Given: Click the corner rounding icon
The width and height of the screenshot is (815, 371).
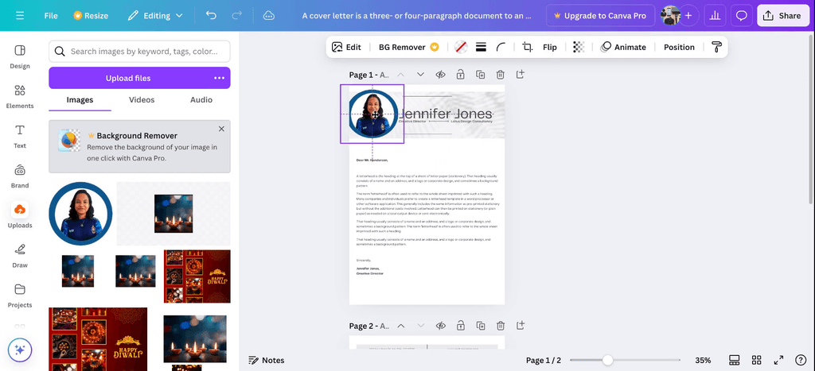Looking at the screenshot, I should click(501, 47).
